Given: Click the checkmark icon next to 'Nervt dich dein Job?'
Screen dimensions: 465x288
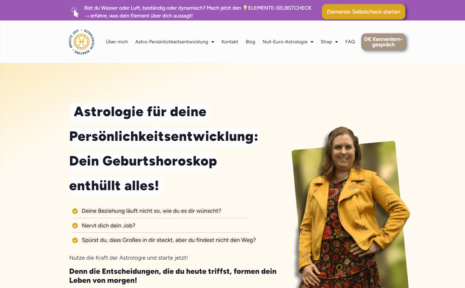Looking at the screenshot, I should 75,226.
